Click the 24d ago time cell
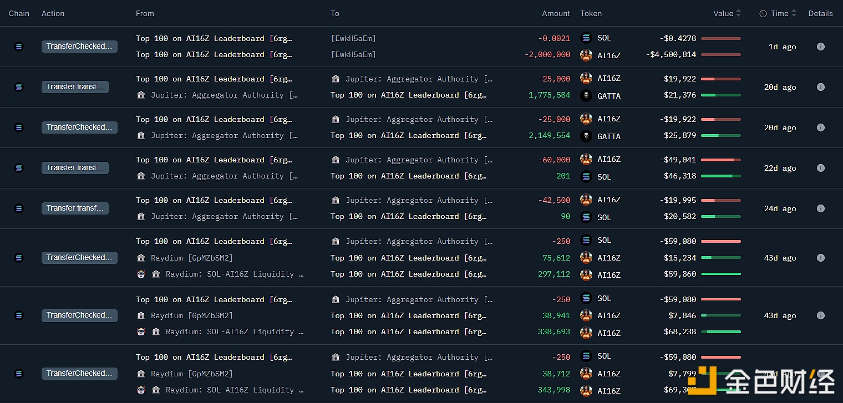843x403 pixels. point(780,209)
